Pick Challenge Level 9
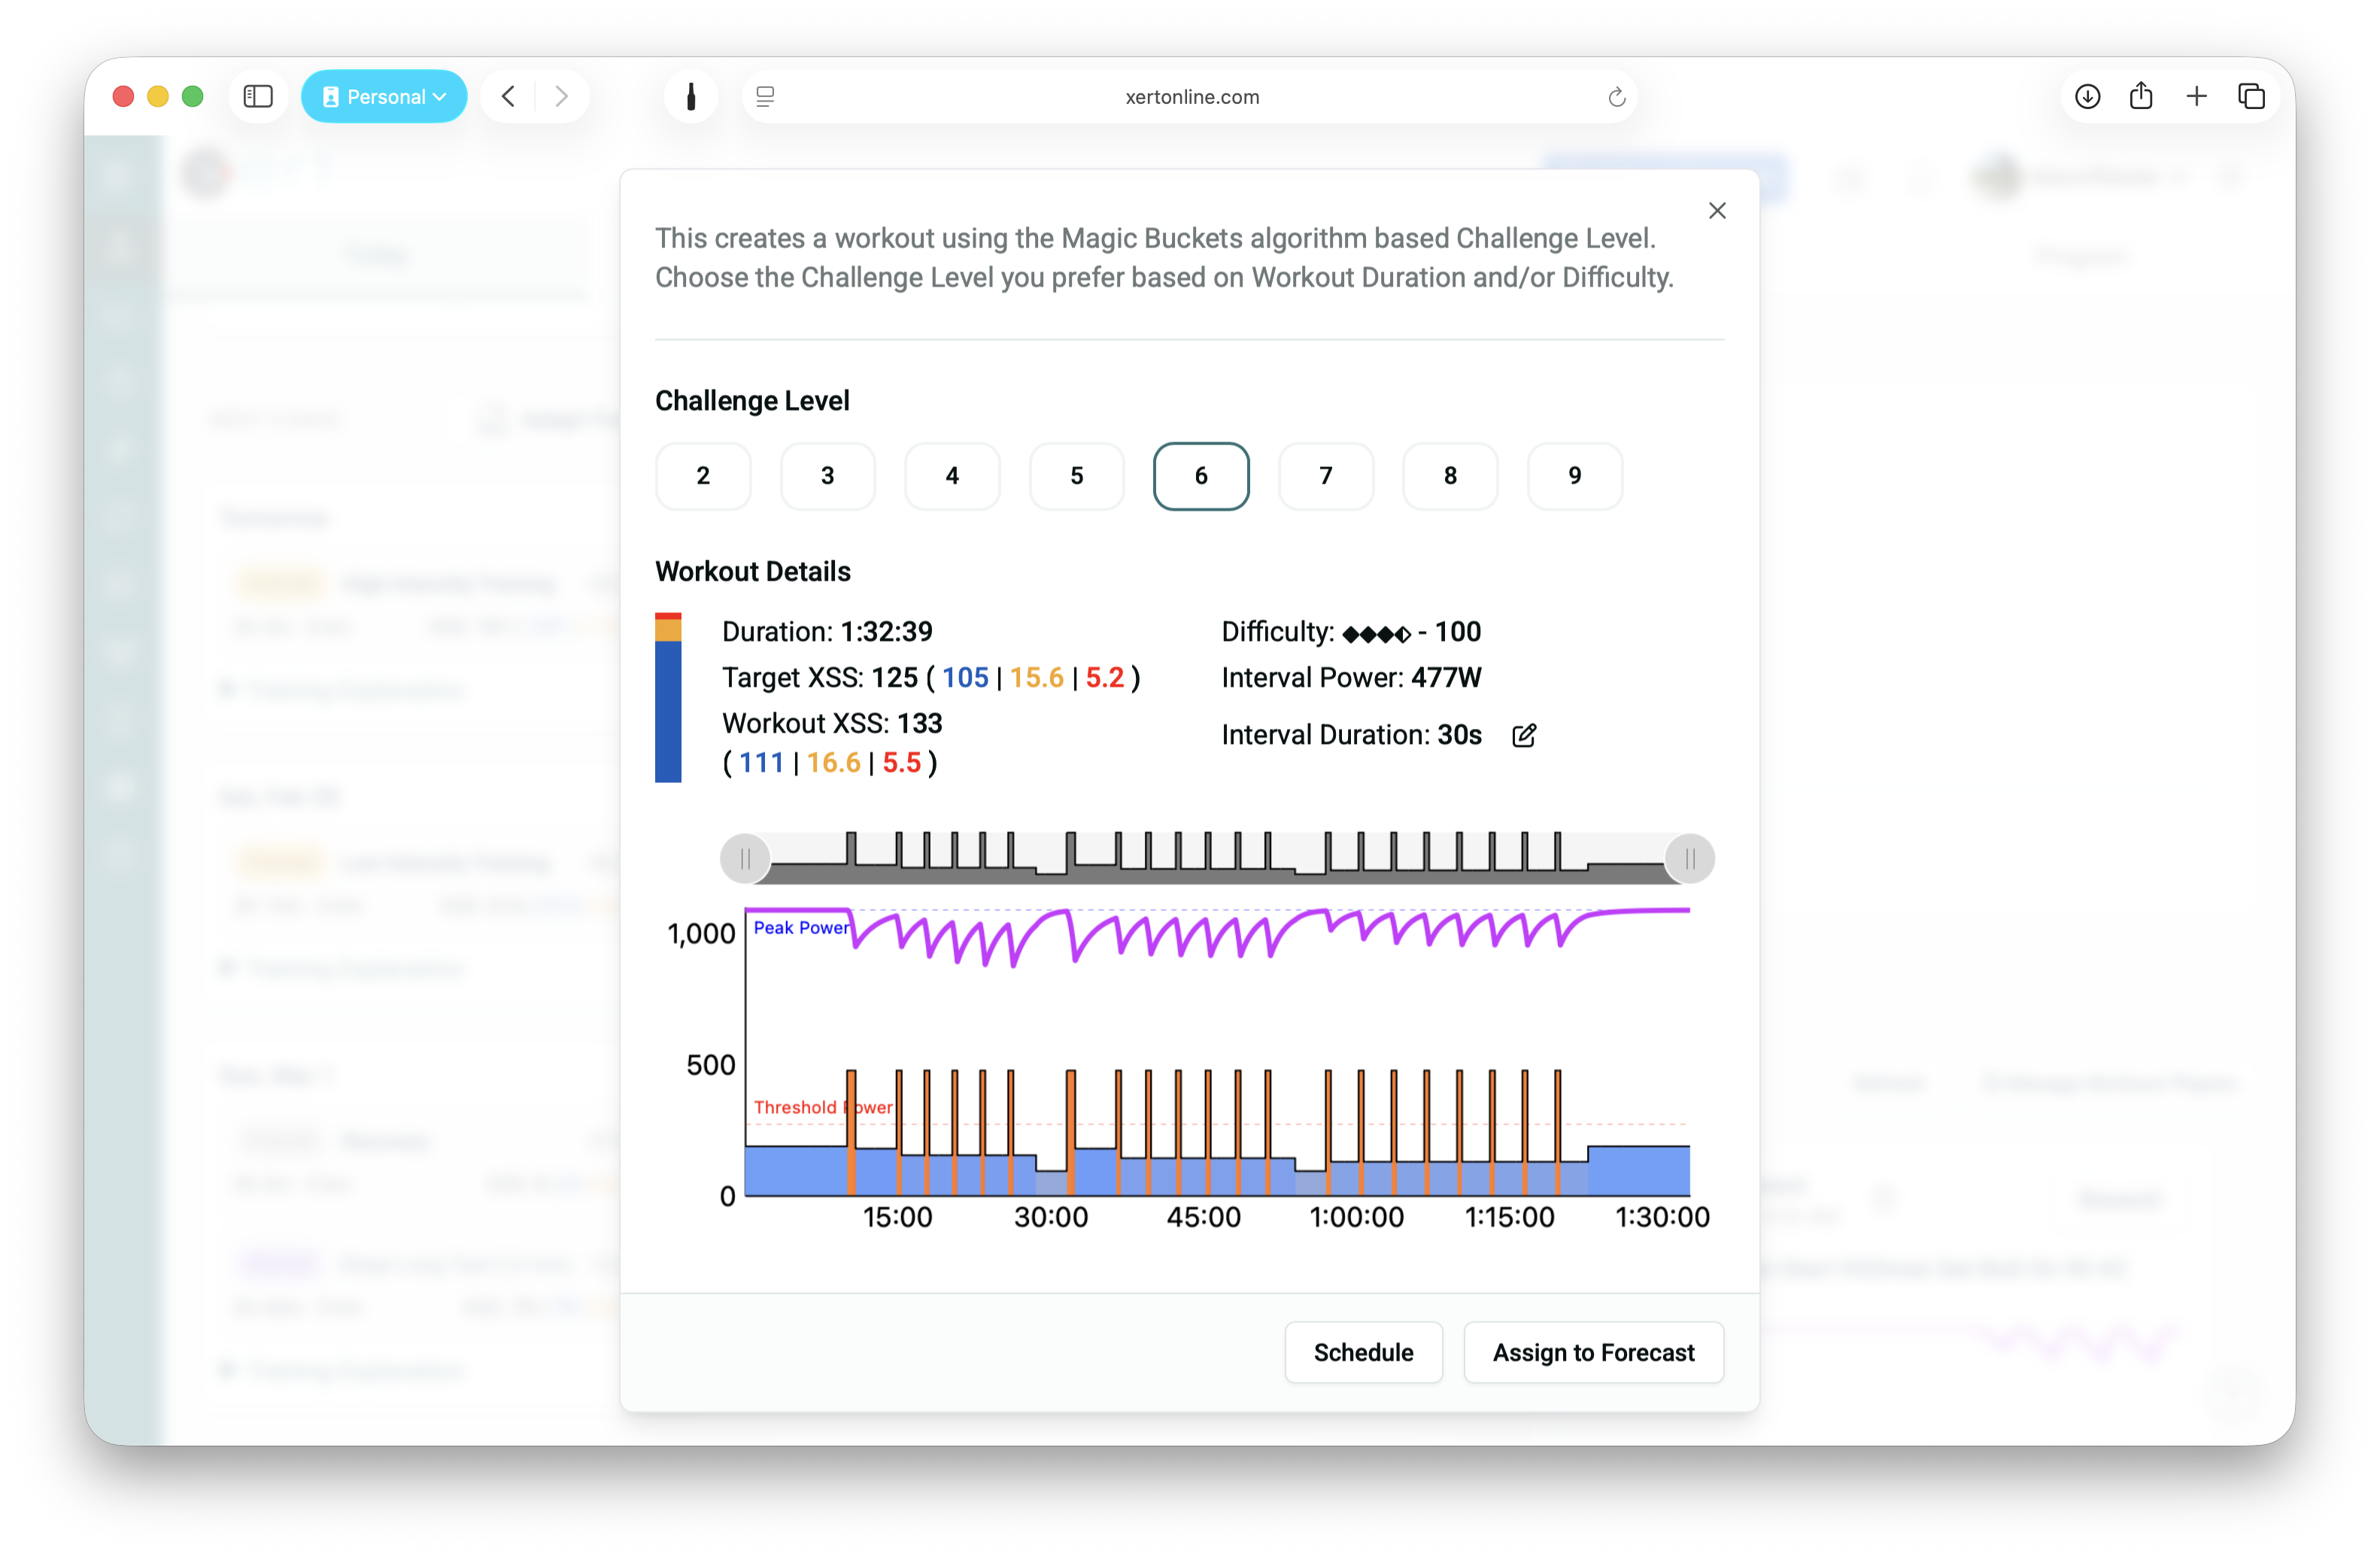This screenshot has height=1557, width=2380. (x=1574, y=476)
